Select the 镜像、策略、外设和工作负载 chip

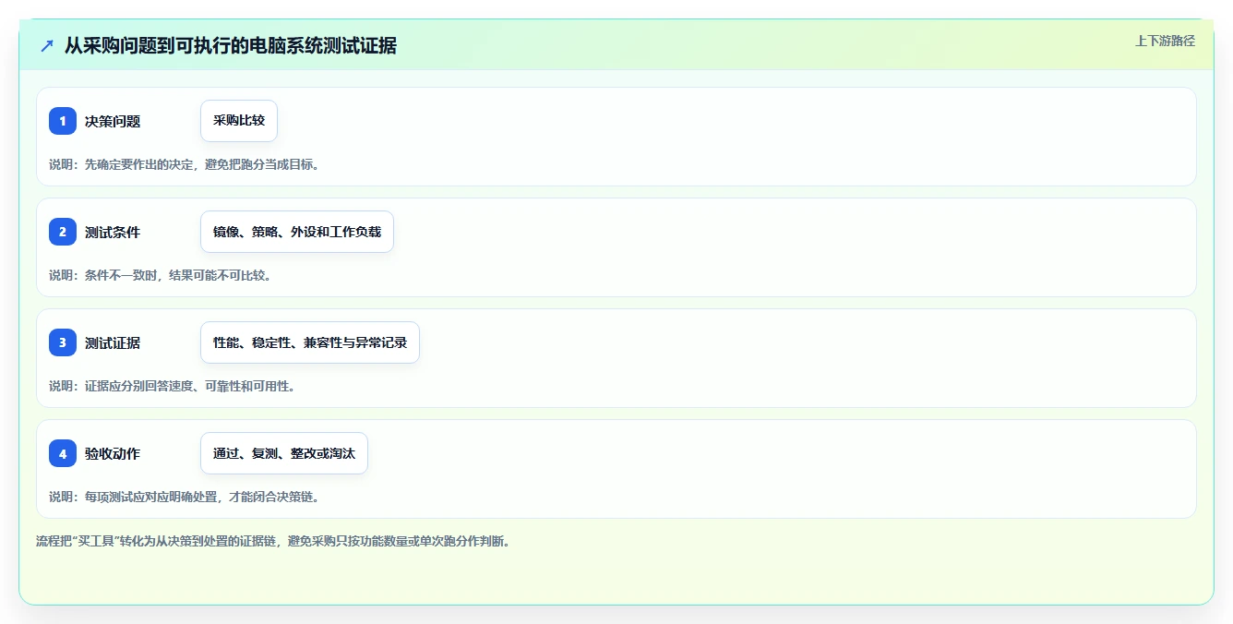pyautogui.click(x=297, y=232)
